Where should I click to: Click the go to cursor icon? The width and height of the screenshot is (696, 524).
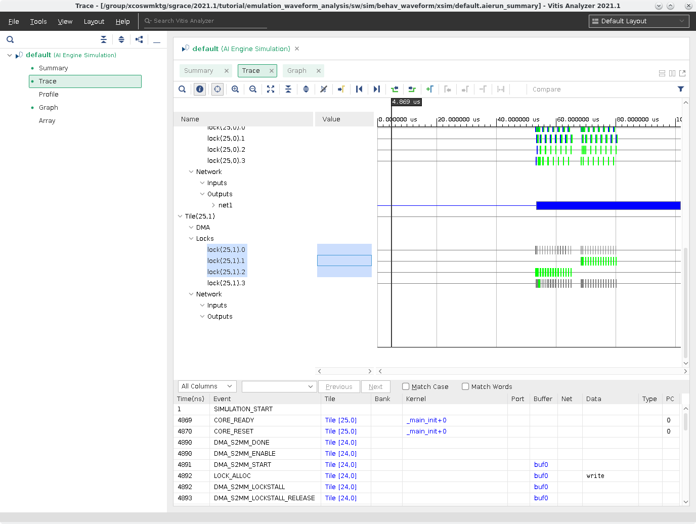341,89
